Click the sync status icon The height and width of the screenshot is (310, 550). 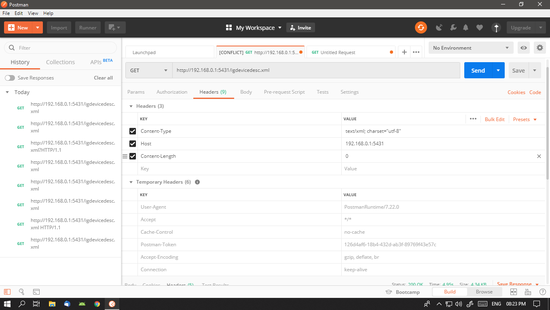421,27
